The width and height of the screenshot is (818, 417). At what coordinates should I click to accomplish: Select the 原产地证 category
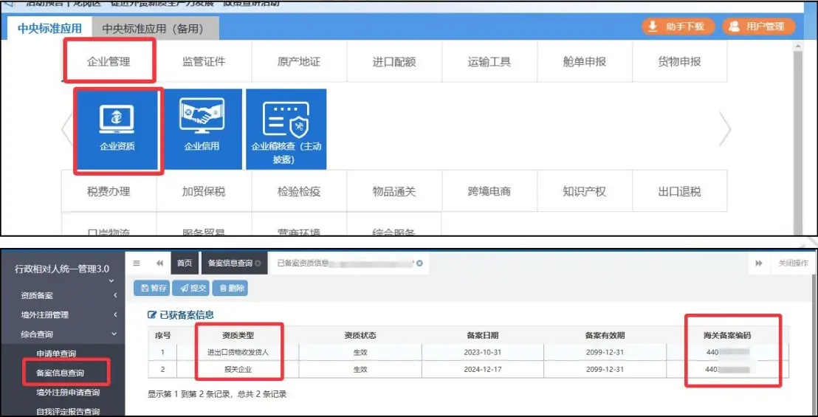point(299,62)
